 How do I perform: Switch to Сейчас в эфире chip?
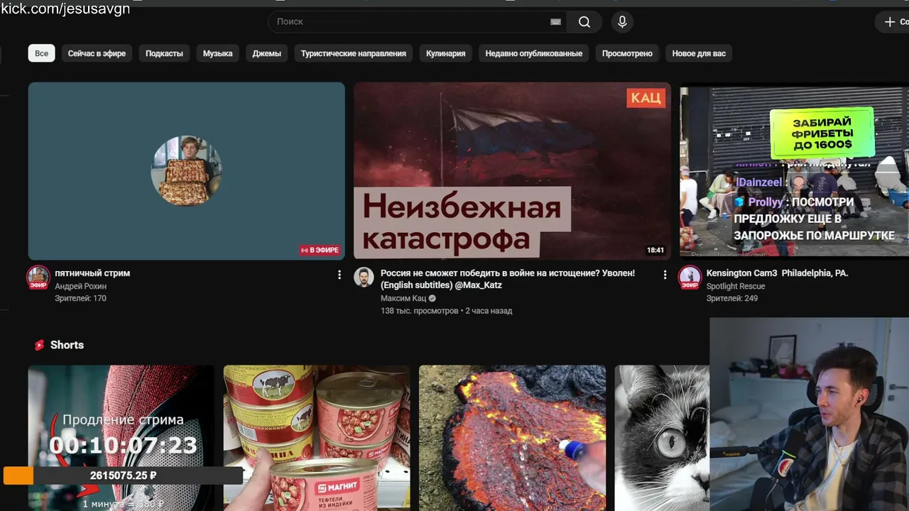[x=97, y=53]
